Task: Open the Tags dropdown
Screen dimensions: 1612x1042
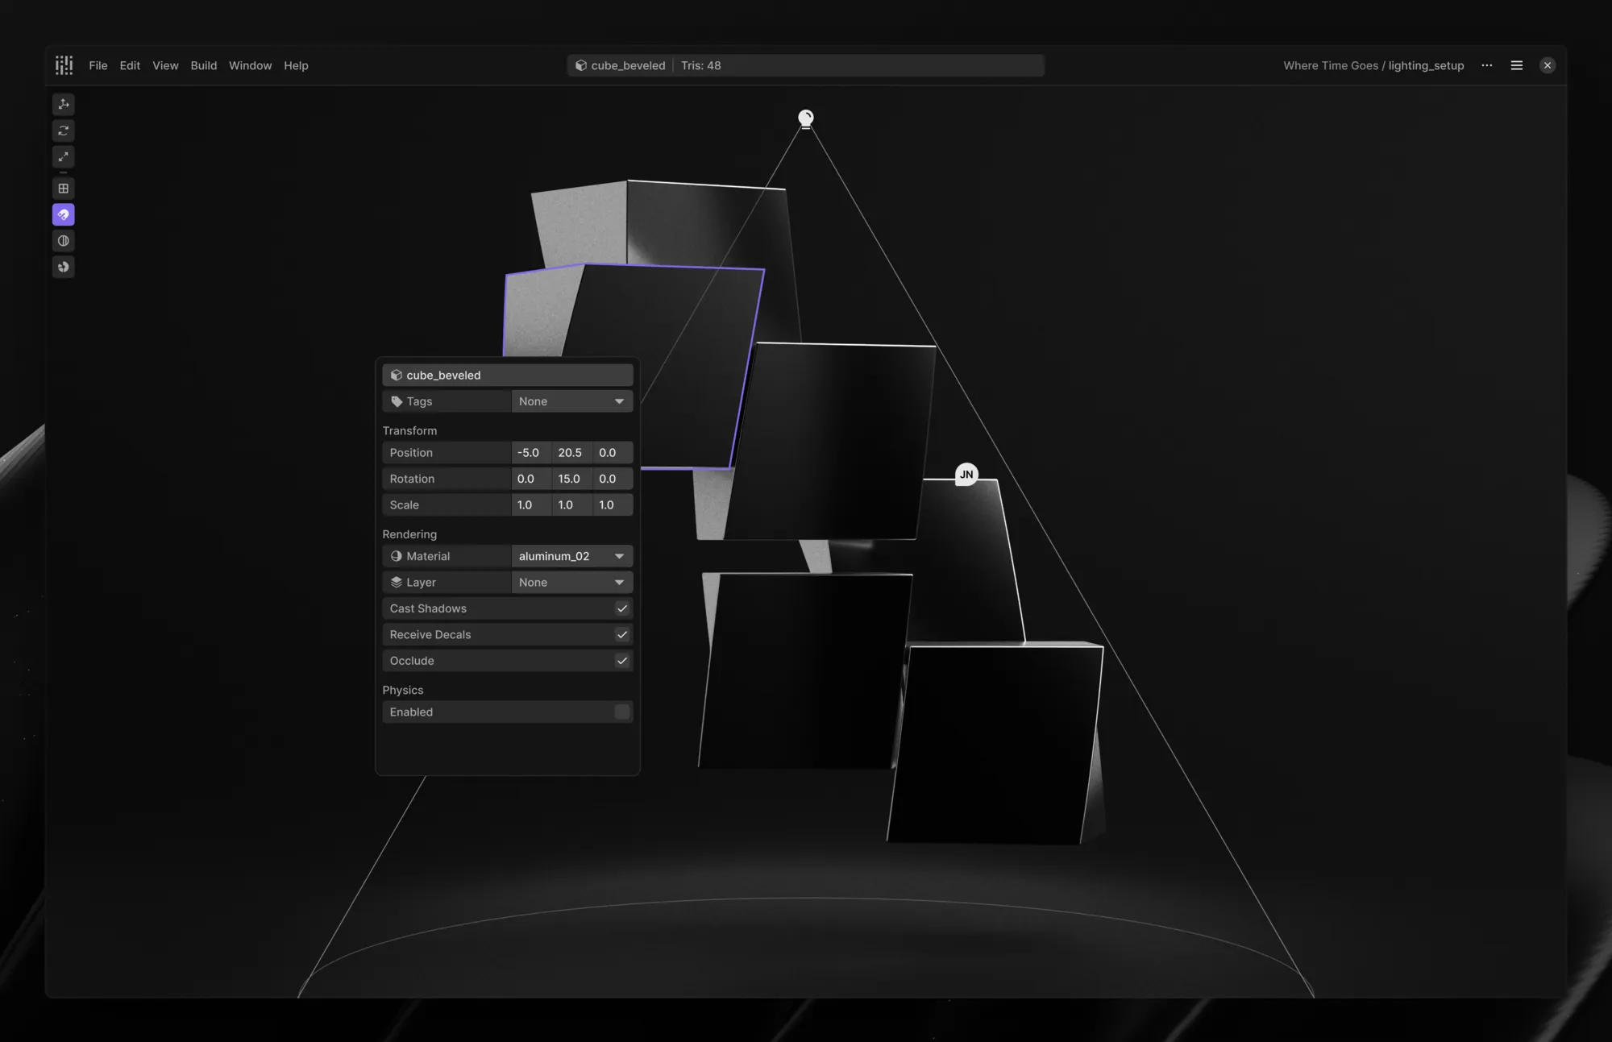Action: pyautogui.click(x=571, y=401)
